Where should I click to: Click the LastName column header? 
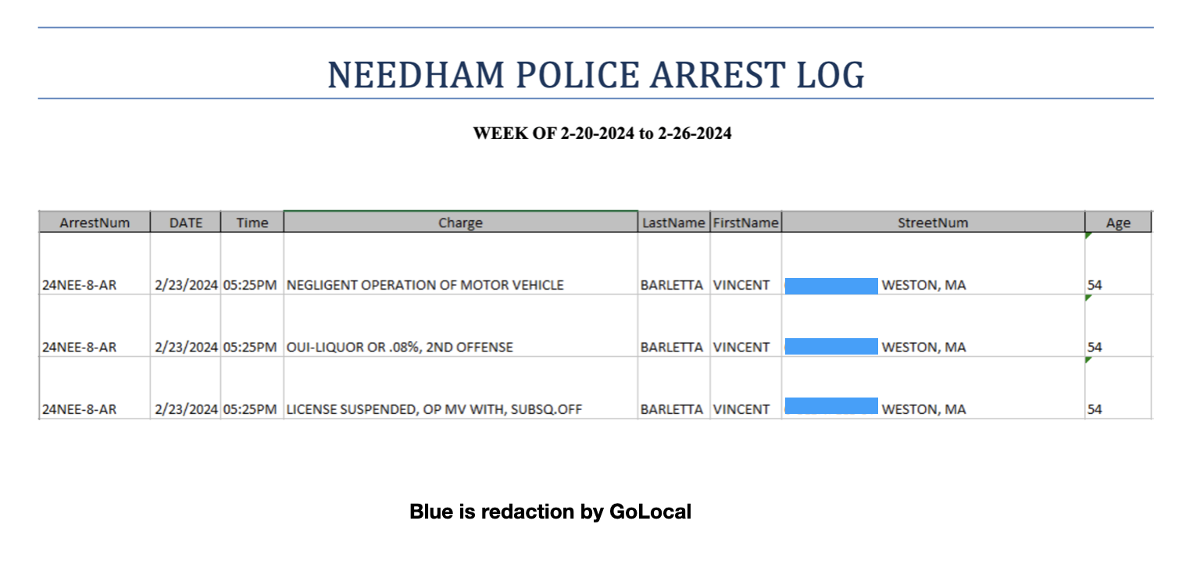tap(673, 223)
